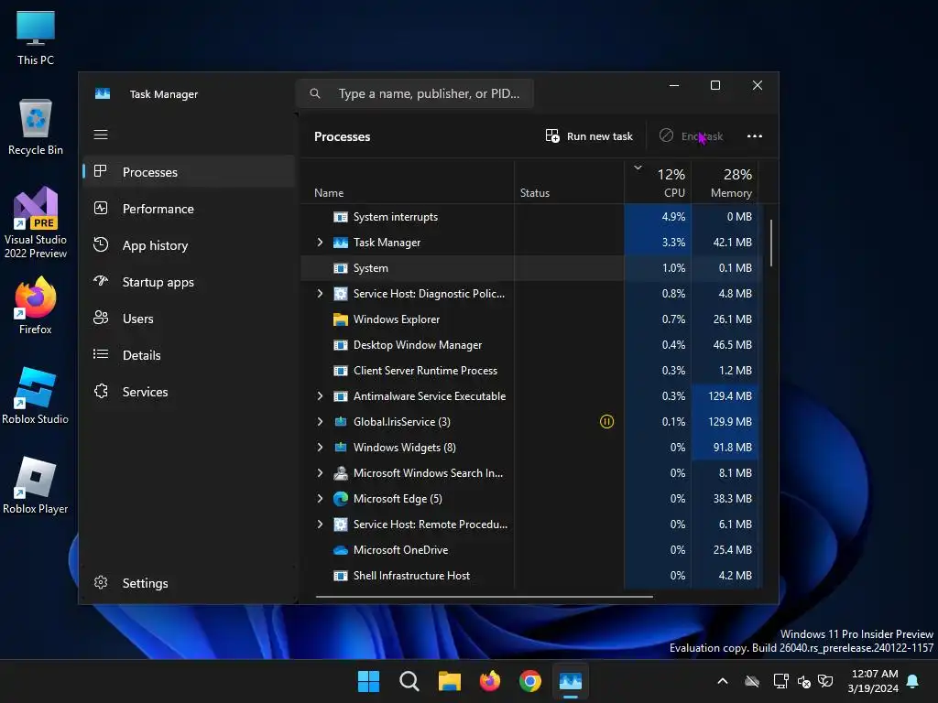938x703 pixels.
Task: Click the Windows Explorer folder icon in list
Action: pyautogui.click(x=341, y=319)
